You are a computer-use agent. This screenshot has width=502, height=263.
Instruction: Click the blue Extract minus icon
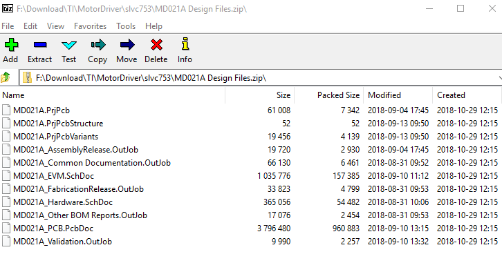[40, 45]
